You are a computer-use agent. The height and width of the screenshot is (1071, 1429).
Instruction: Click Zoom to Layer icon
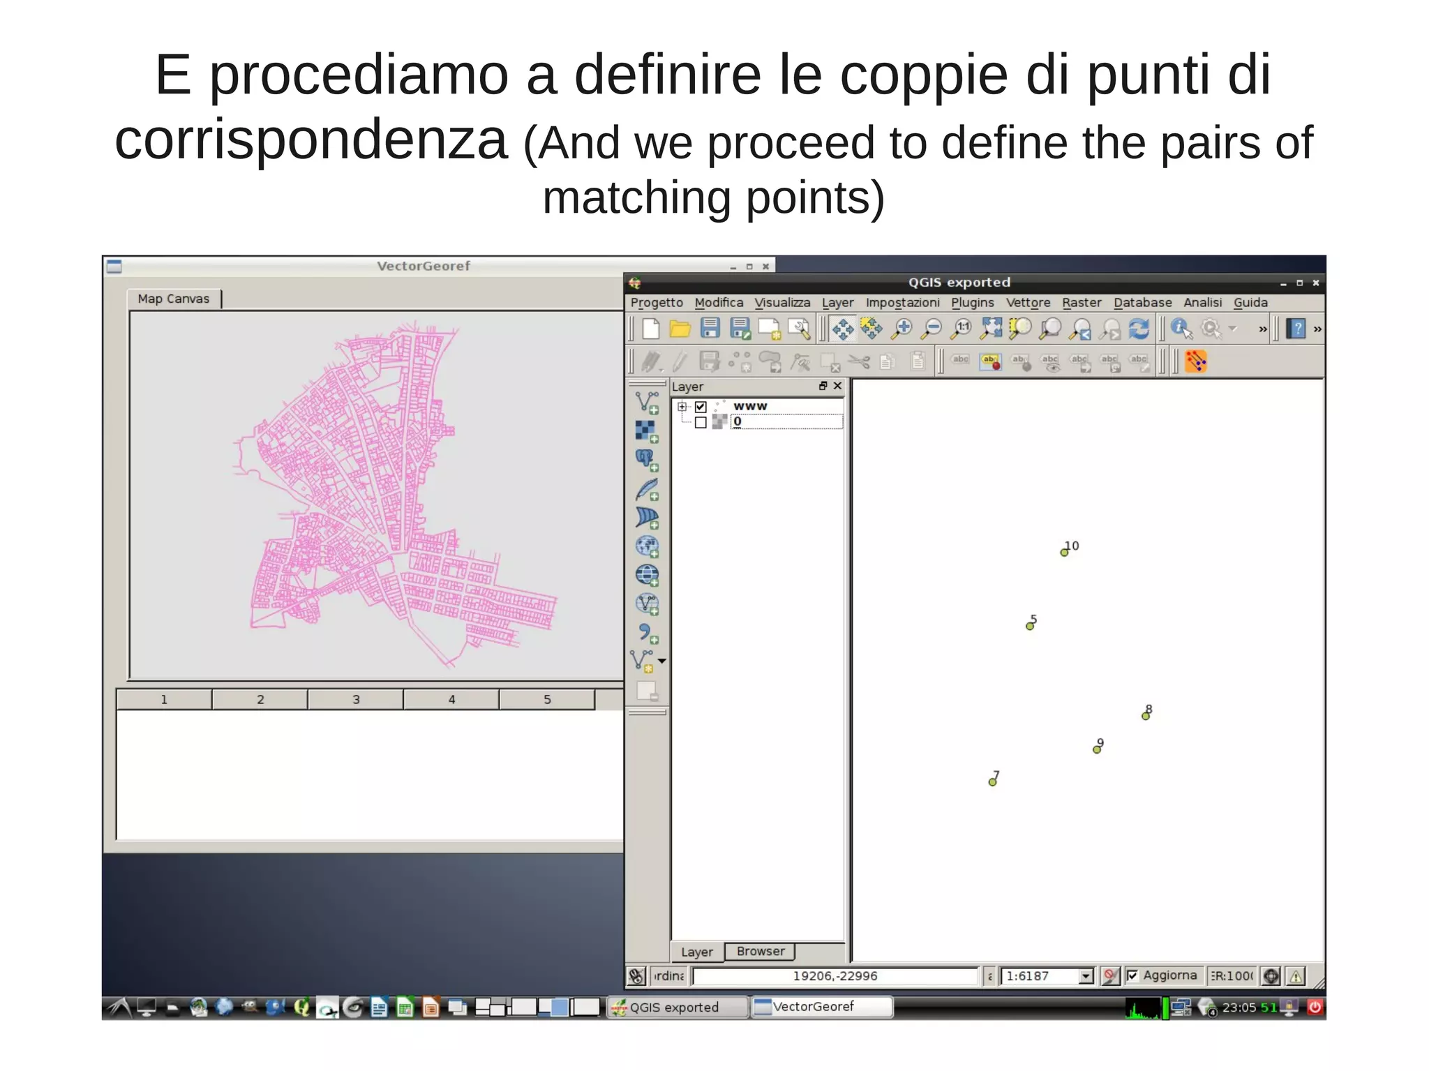pos(1049,328)
